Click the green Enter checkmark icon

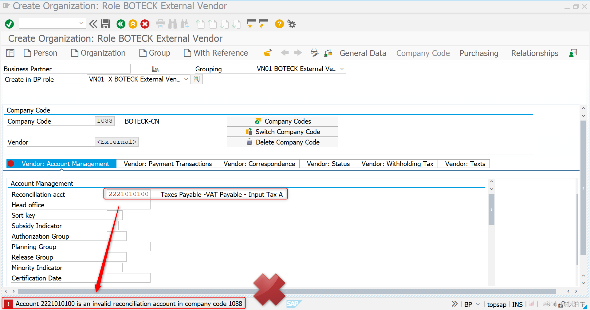point(10,24)
